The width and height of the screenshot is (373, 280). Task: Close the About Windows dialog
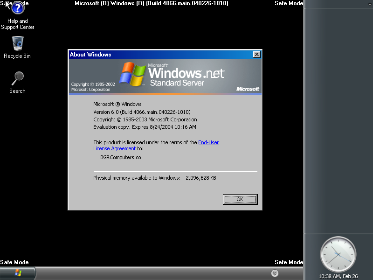(257, 55)
